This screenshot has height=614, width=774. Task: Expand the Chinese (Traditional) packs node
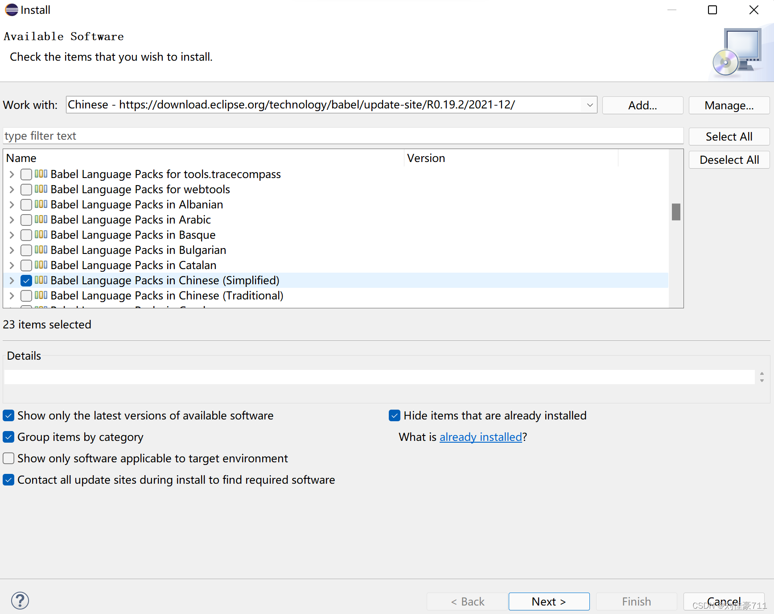point(12,296)
